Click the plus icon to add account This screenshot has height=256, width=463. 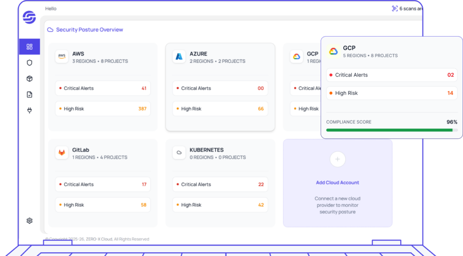(337, 159)
